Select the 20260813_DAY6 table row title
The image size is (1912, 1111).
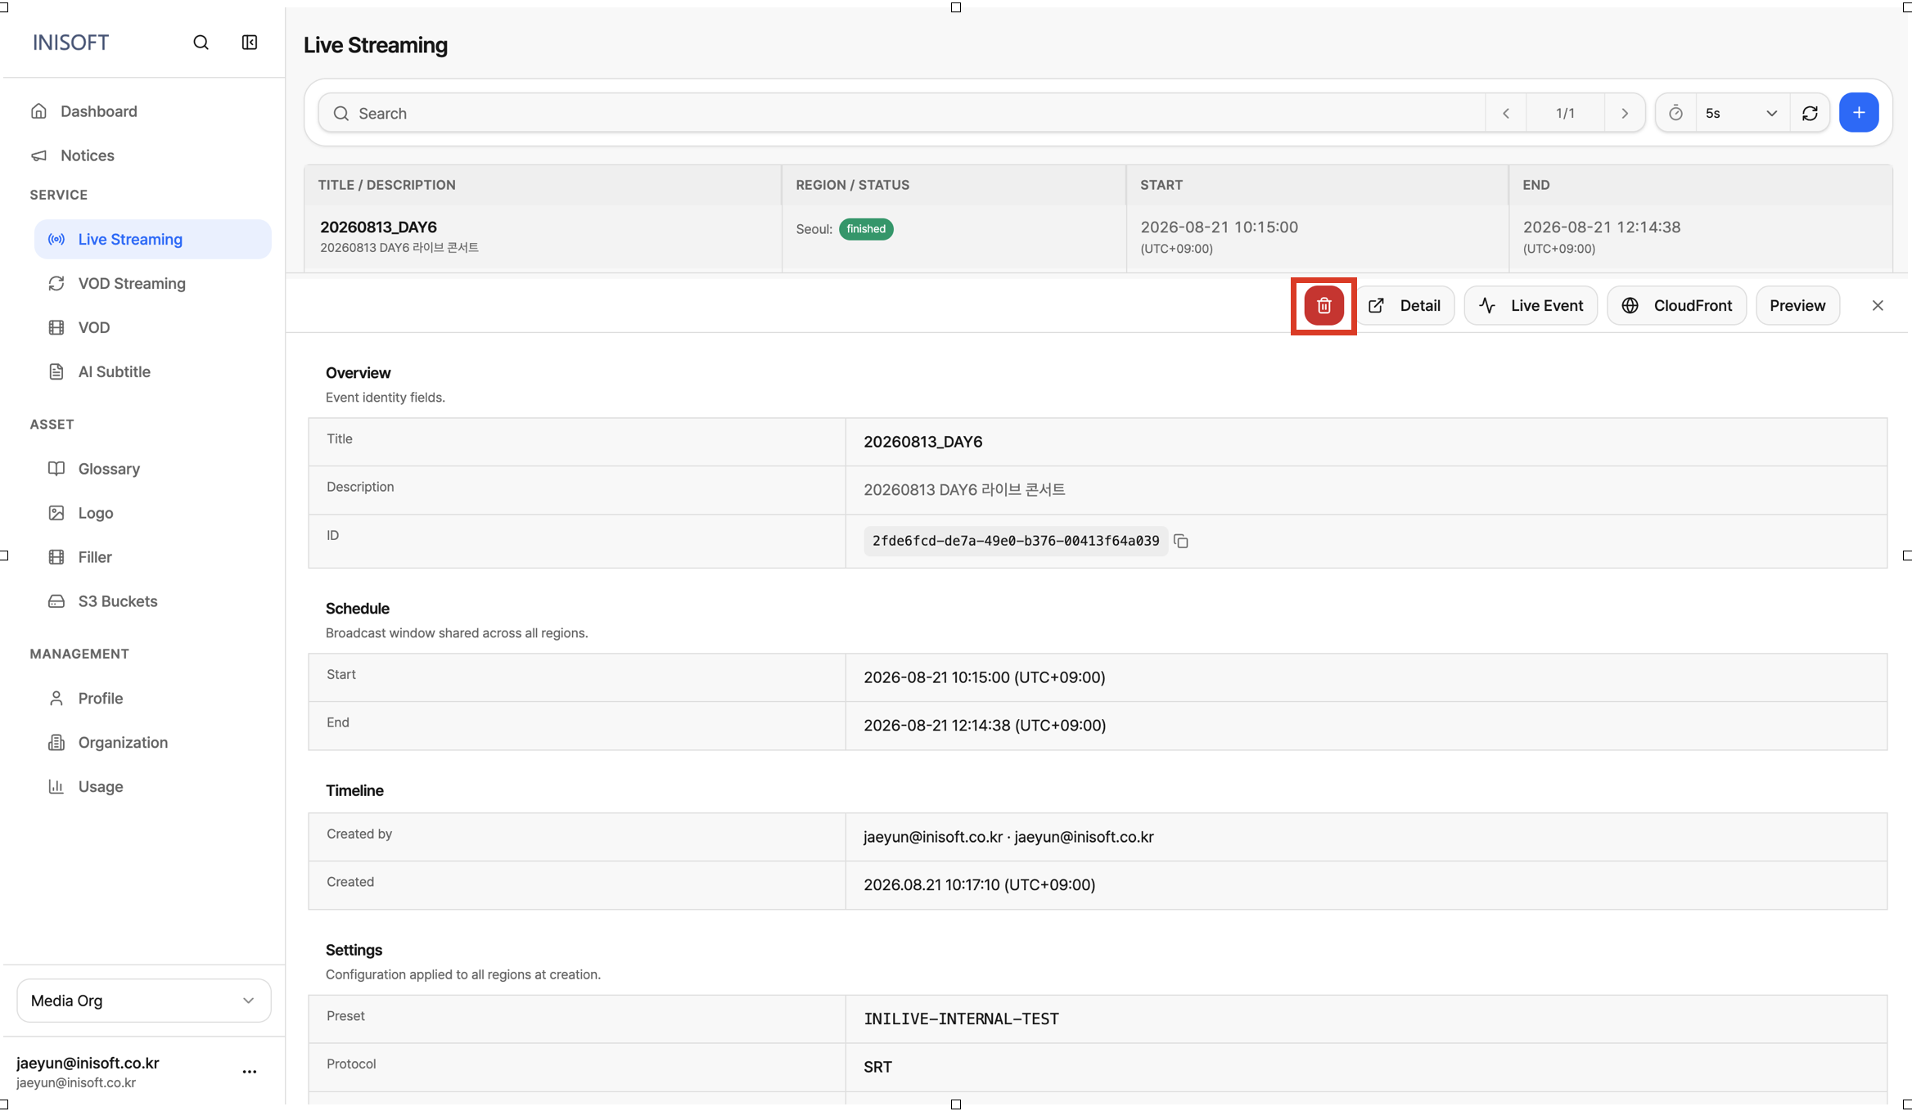coord(378,227)
